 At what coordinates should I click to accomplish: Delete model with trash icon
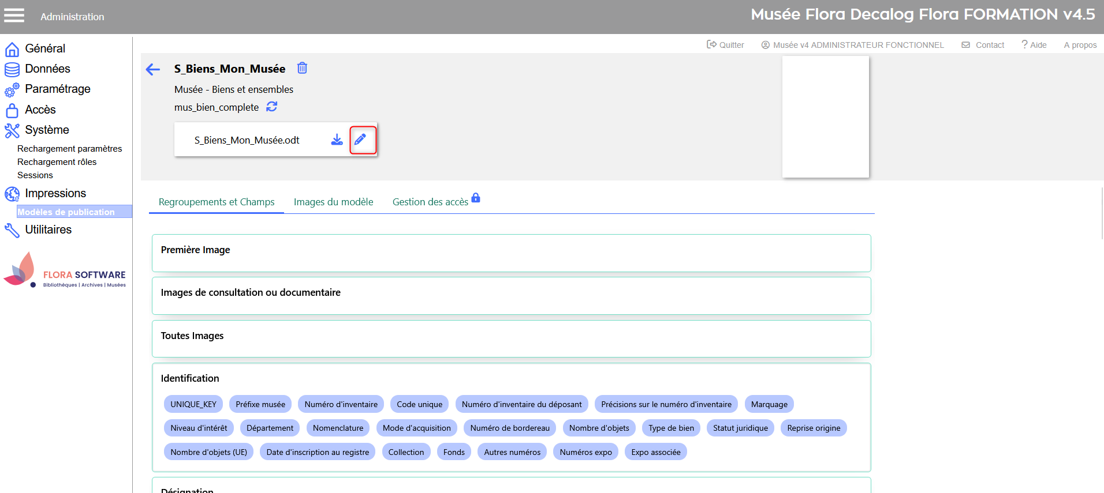pyautogui.click(x=302, y=68)
